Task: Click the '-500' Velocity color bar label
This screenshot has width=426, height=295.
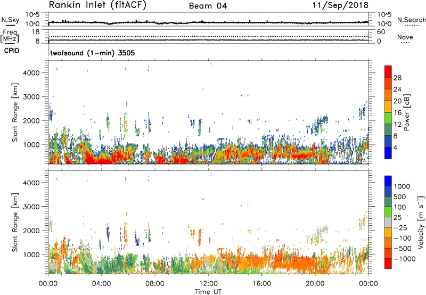Action: [x=402, y=249]
